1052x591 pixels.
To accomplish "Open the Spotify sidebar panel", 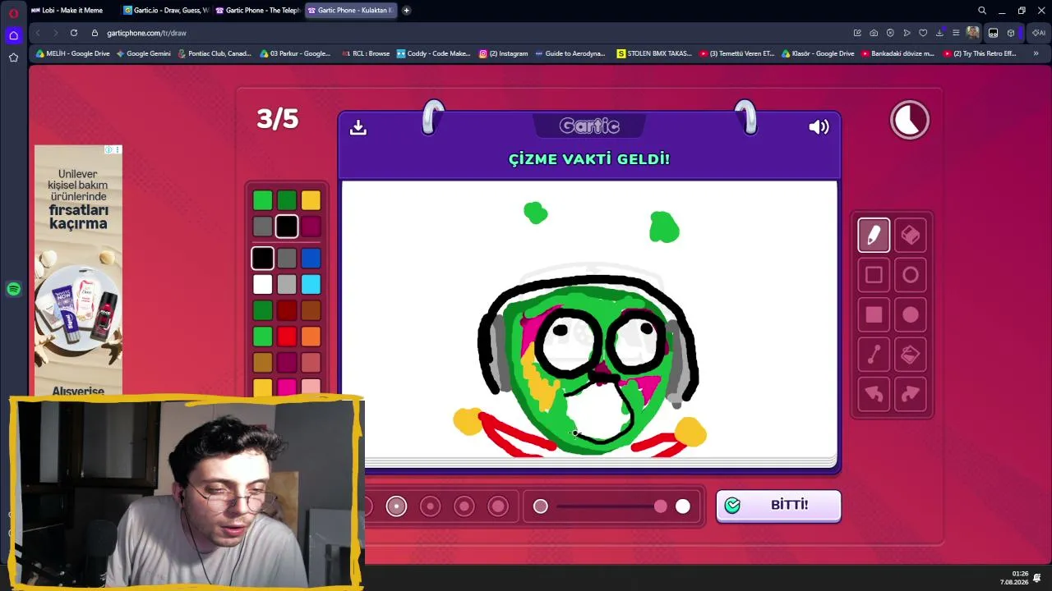I will (13, 289).
